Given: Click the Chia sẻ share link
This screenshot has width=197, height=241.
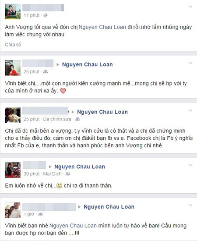Looking at the screenshot, I should (13, 45).
